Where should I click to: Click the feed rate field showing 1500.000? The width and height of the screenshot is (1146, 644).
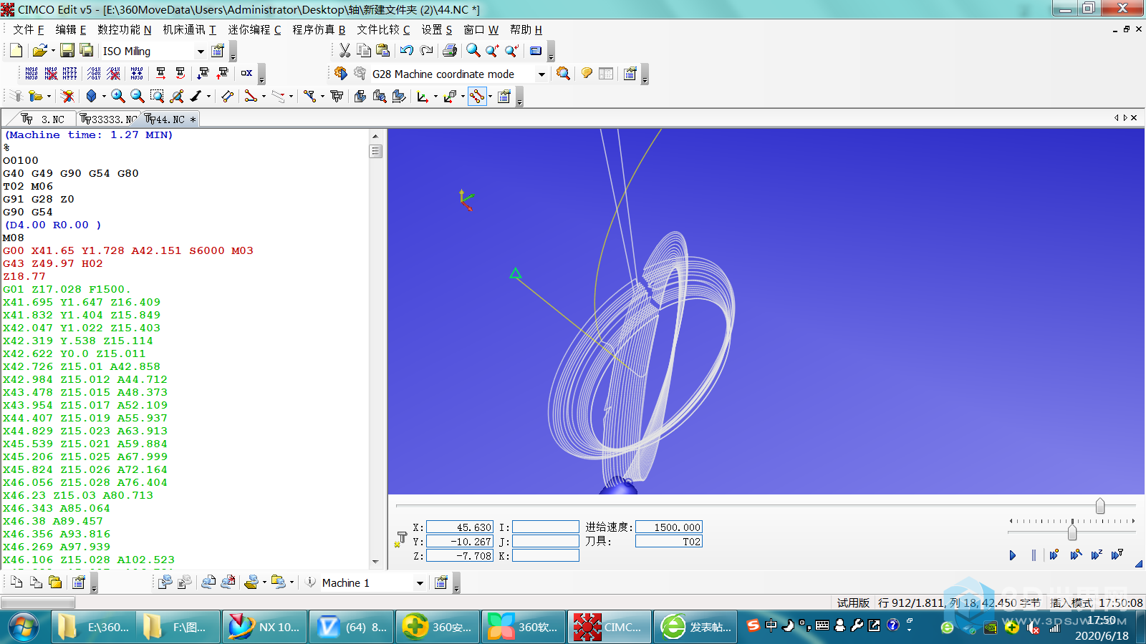(669, 527)
